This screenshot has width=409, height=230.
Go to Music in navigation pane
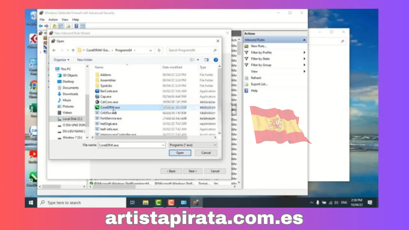[67, 100]
